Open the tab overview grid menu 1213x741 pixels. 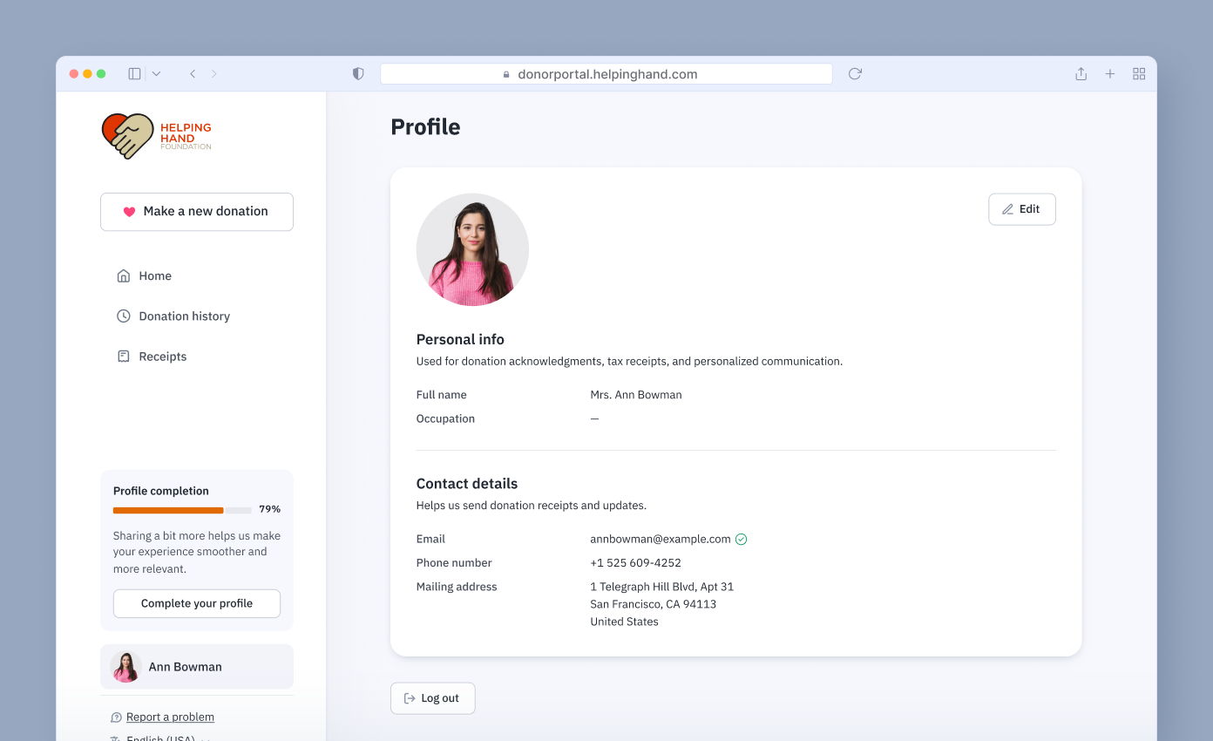1139,73
